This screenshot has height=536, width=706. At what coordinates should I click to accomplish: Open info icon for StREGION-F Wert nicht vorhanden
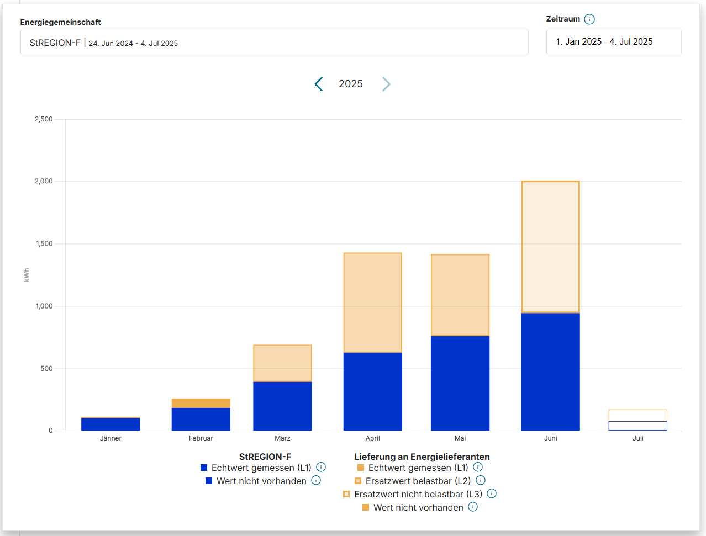pos(316,480)
